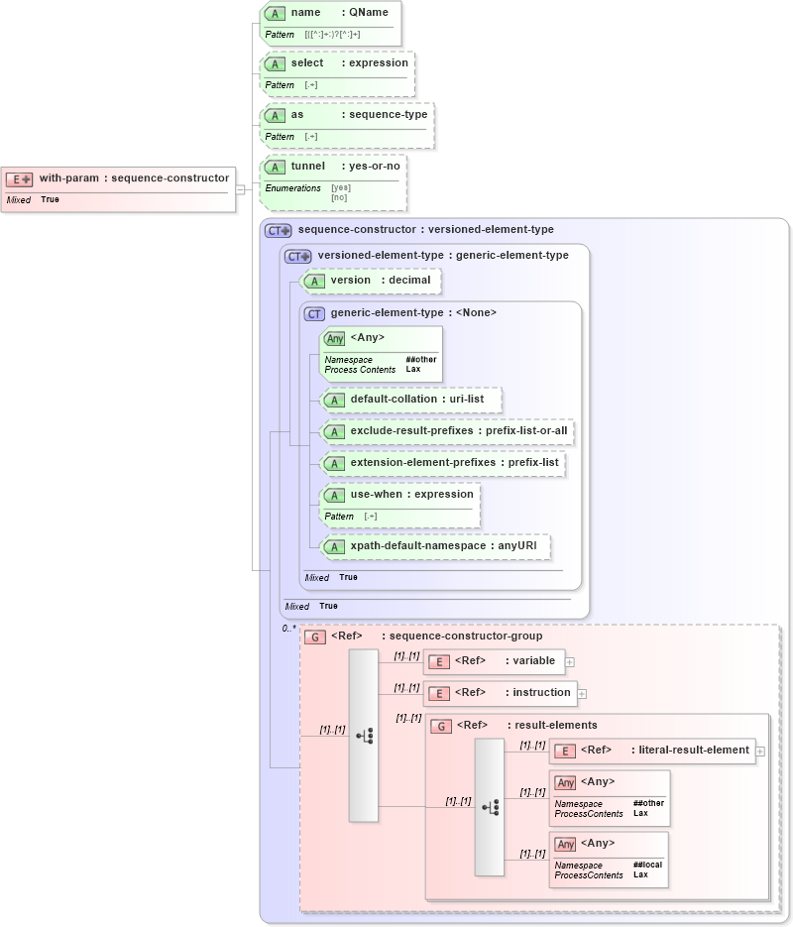This screenshot has width=793, height=927.
Task: Click the A icon of the version attribute
Action: click(313, 281)
